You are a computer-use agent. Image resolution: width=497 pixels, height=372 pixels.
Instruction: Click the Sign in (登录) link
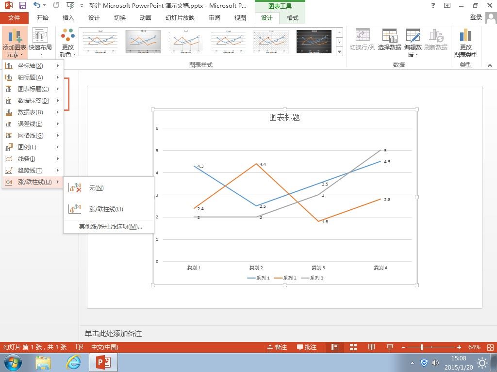pos(476,17)
